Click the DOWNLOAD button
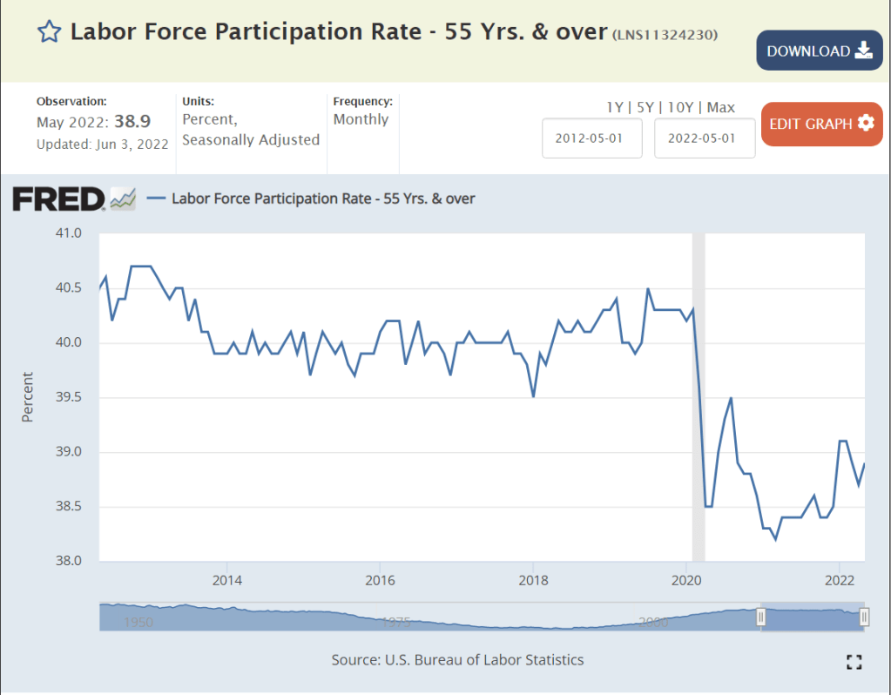 coord(819,51)
